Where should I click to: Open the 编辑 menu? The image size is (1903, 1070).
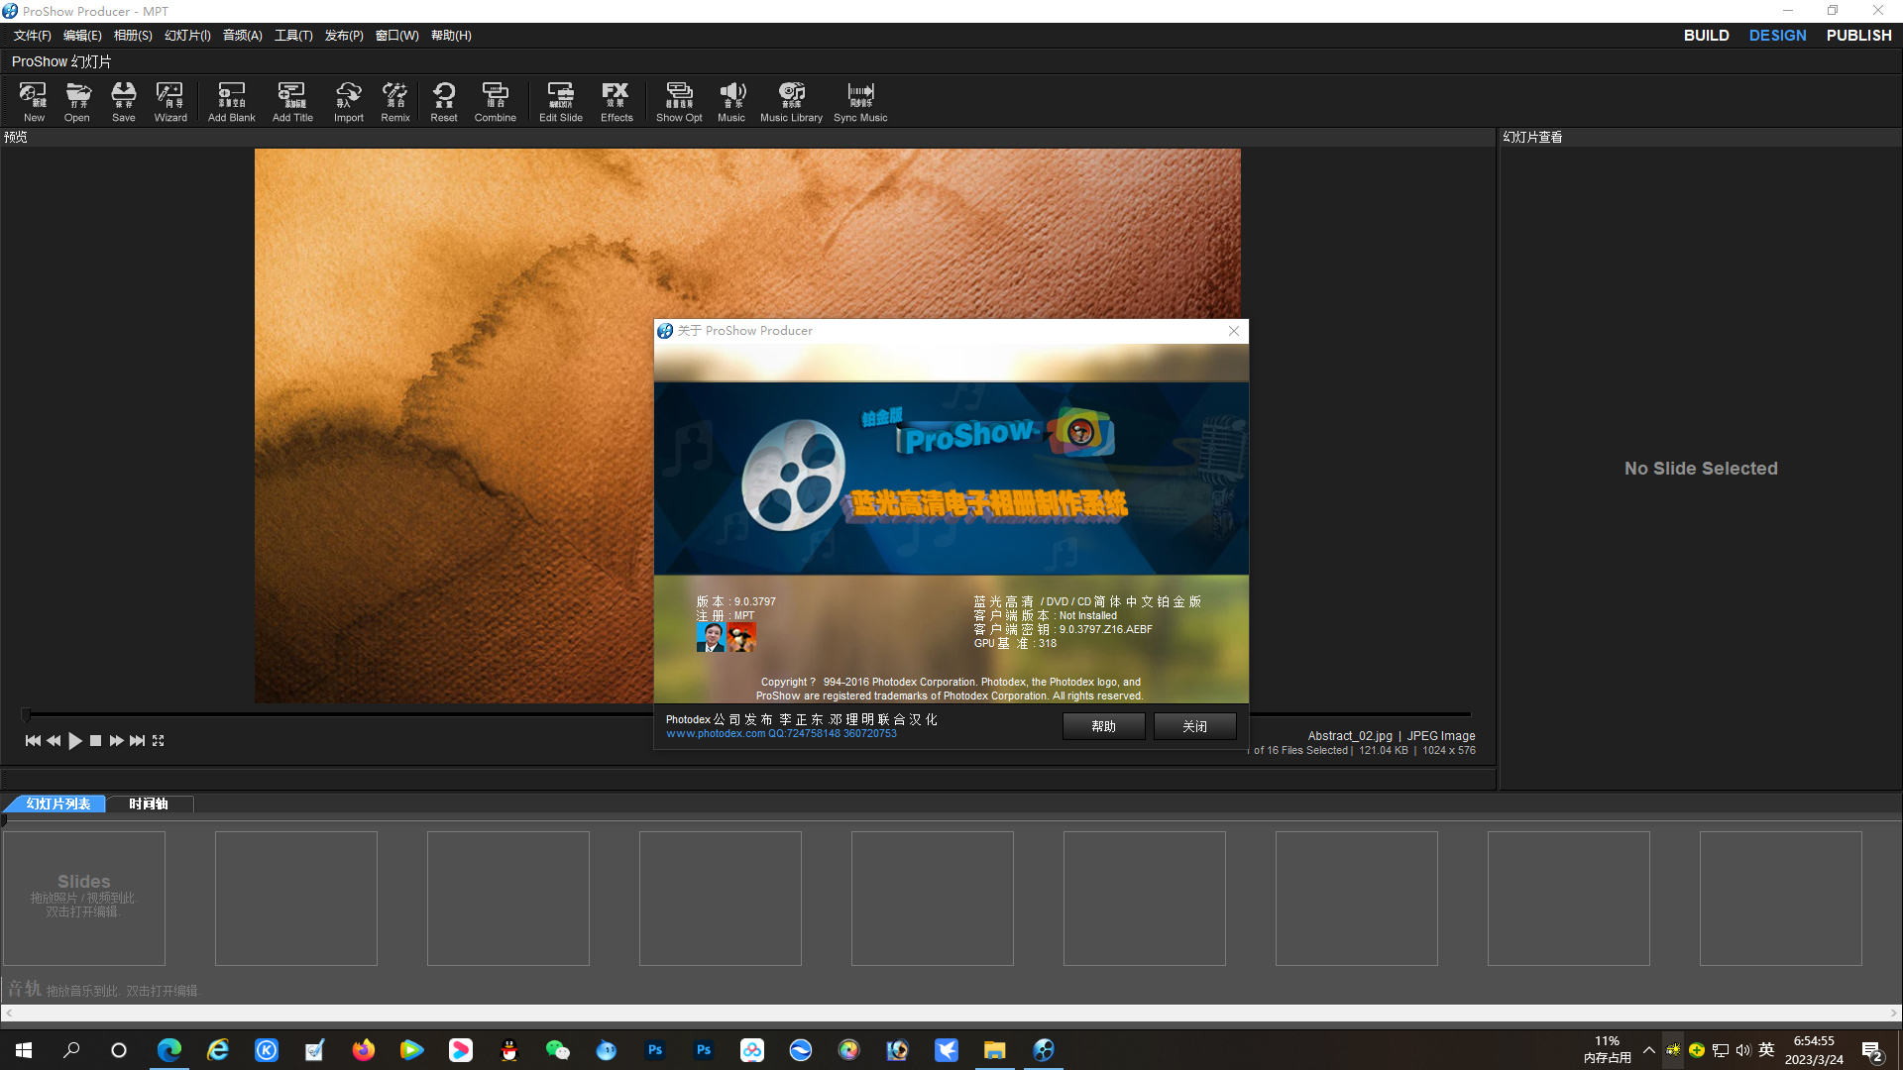point(81,36)
